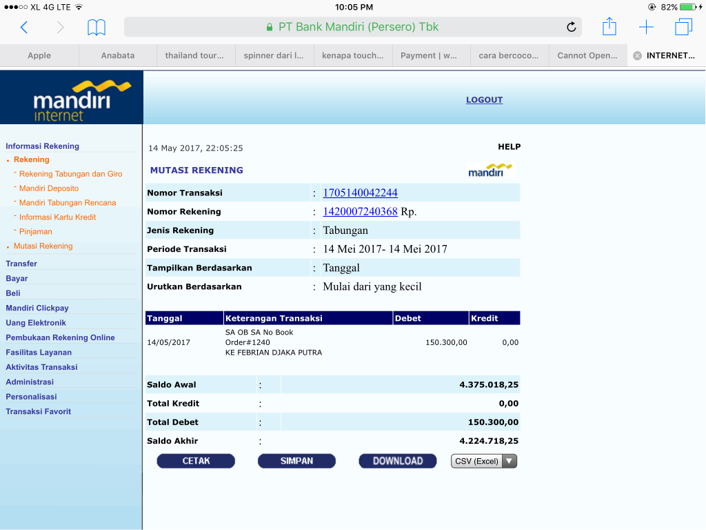Open the Beli menu
This screenshot has height=530, width=706.
click(13, 293)
